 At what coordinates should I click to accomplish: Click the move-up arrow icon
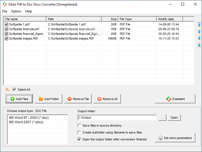(199, 31)
